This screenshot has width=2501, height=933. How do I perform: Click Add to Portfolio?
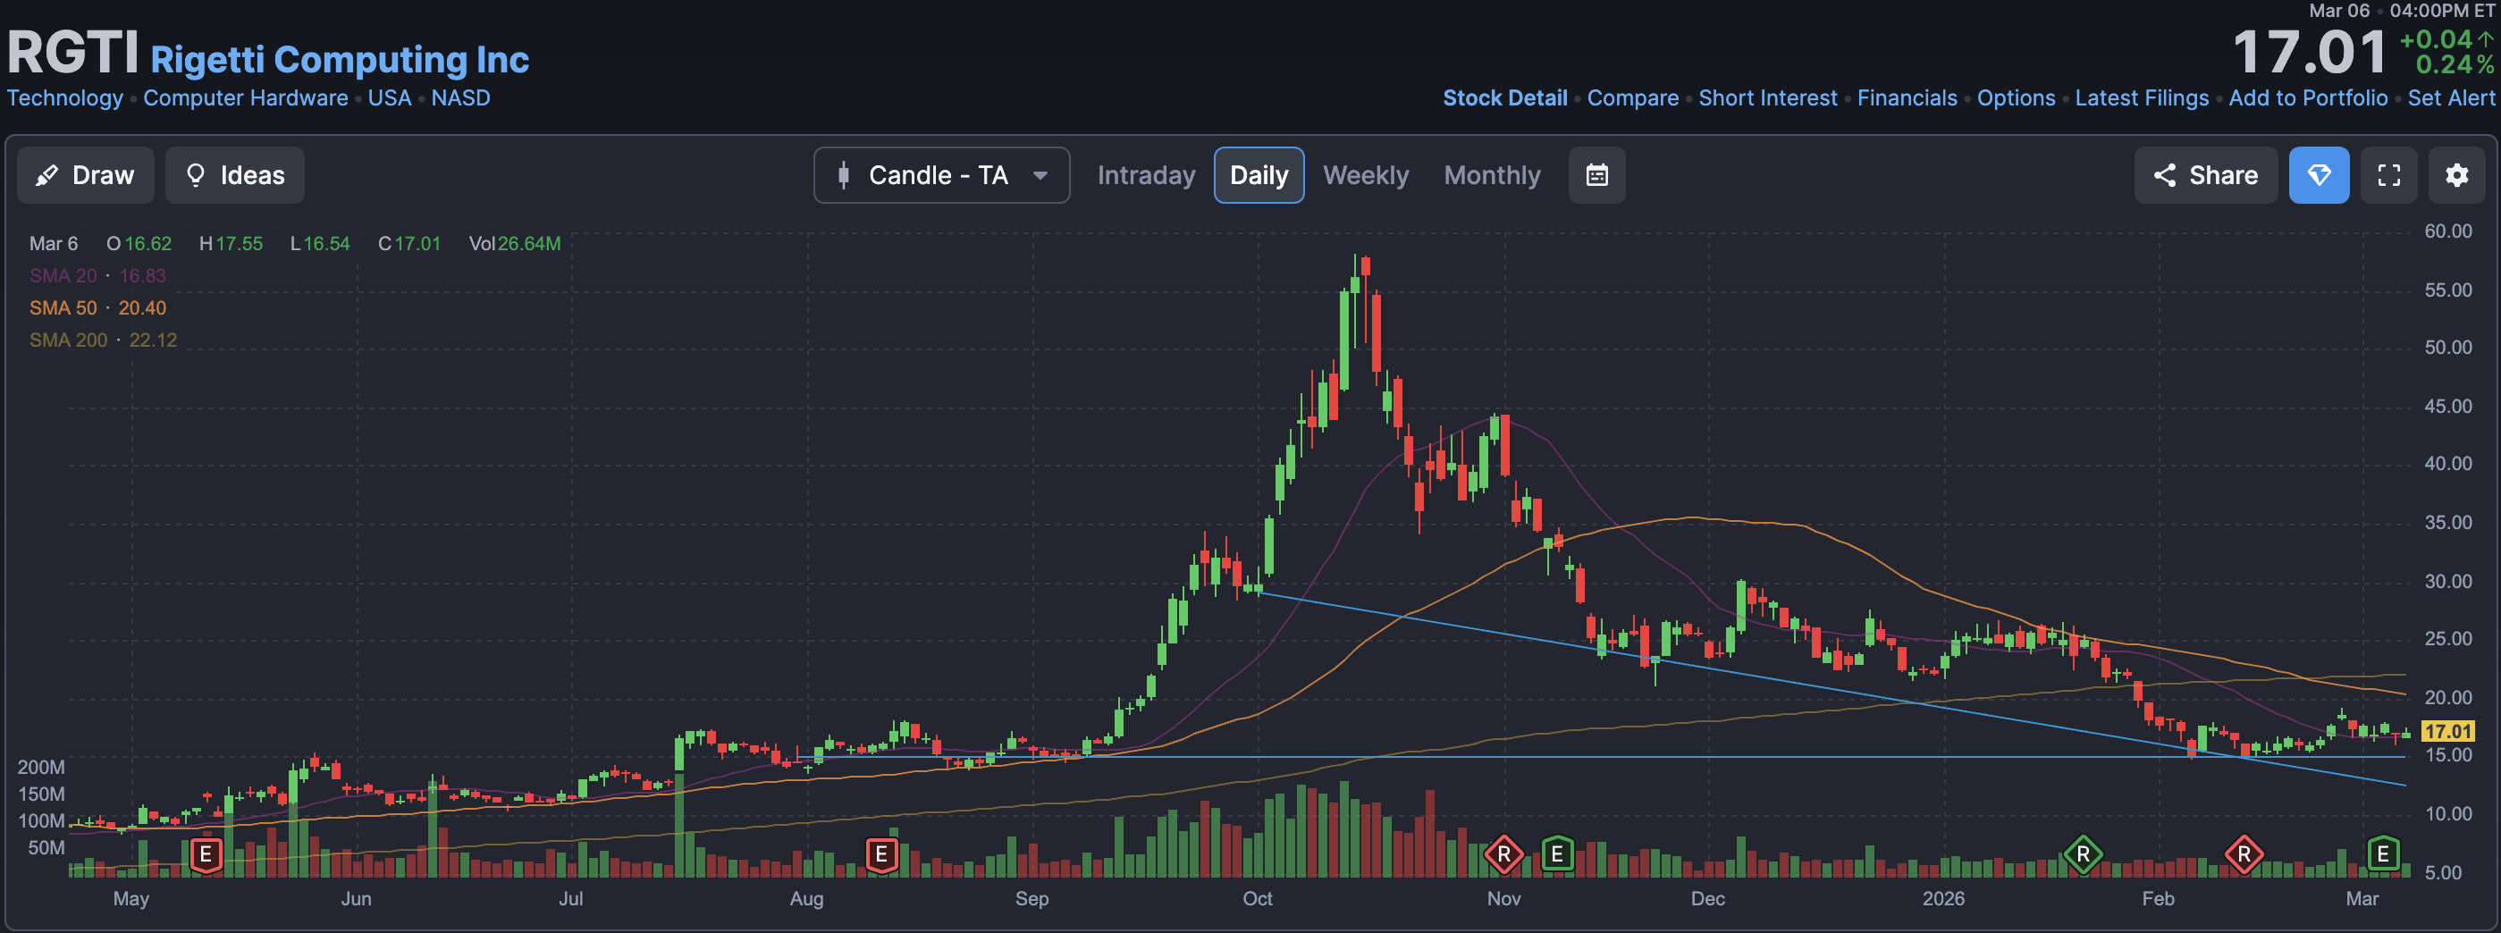(x=2308, y=98)
